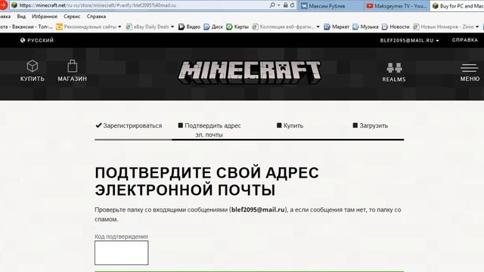Click the globe icon next to Русский

pos(23,40)
